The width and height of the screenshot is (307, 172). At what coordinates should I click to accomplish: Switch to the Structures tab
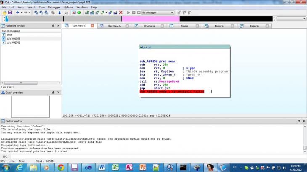click(149, 26)
